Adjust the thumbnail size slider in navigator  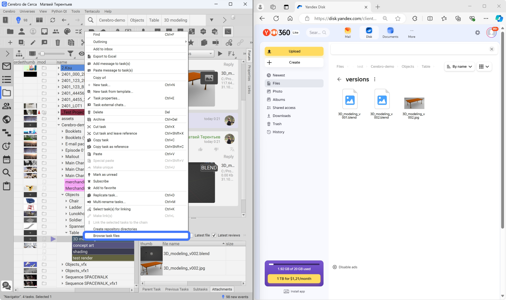pos(42,53)
